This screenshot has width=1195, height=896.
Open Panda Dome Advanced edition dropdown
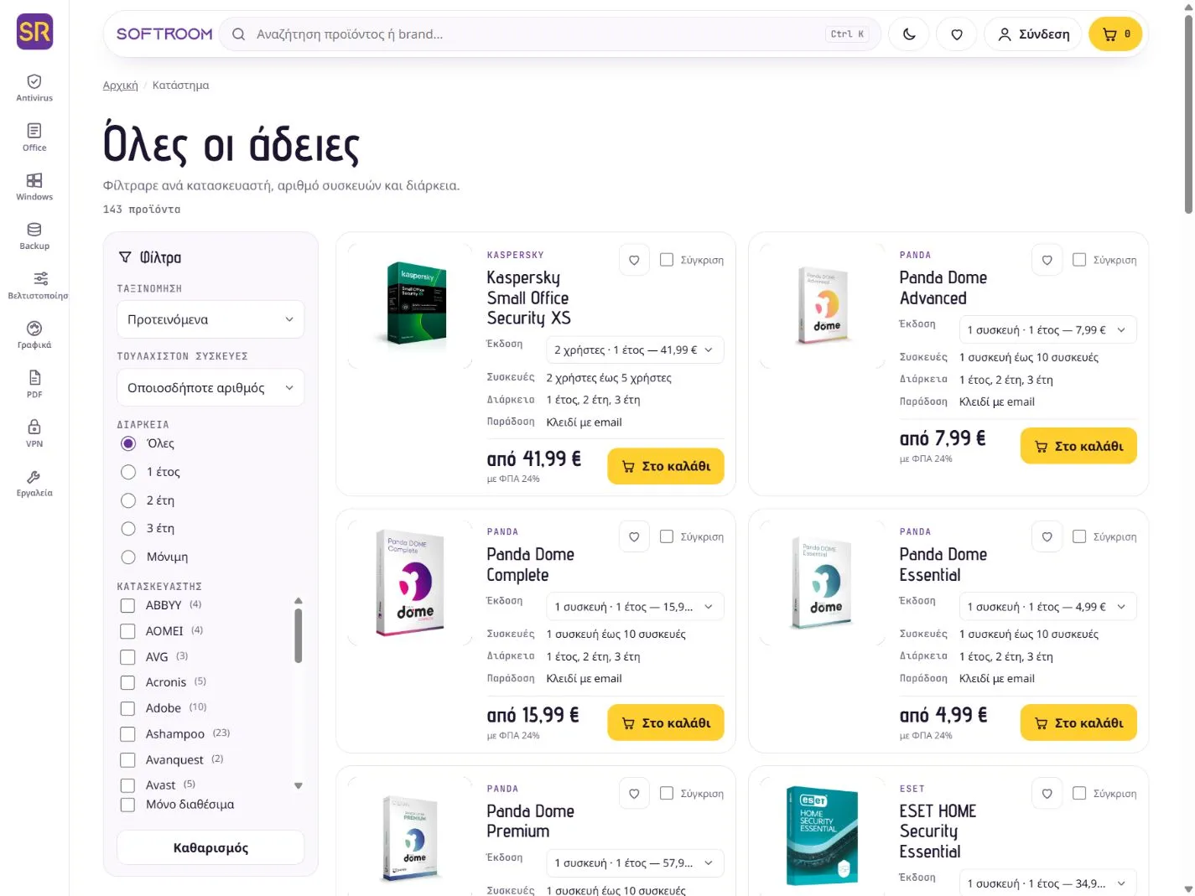point(1047,330)
